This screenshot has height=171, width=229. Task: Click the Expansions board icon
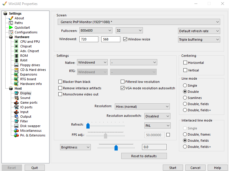pyautogui.click(x=16, y=74)
